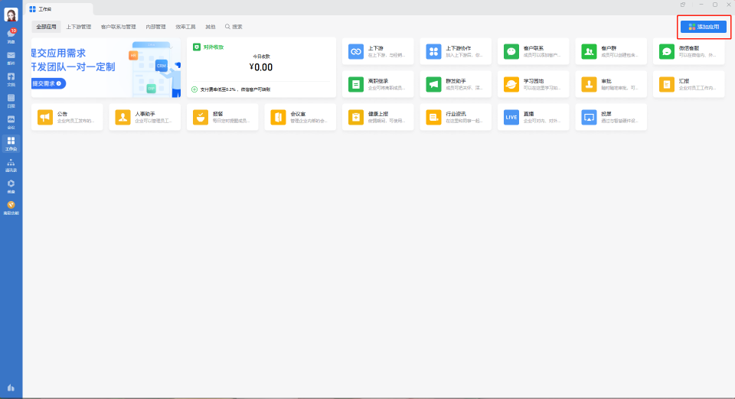735x399 pixels.
Task: Open 邮件 mail from the left sidebar
Action: pyautogui.click(x=11, y=57)
